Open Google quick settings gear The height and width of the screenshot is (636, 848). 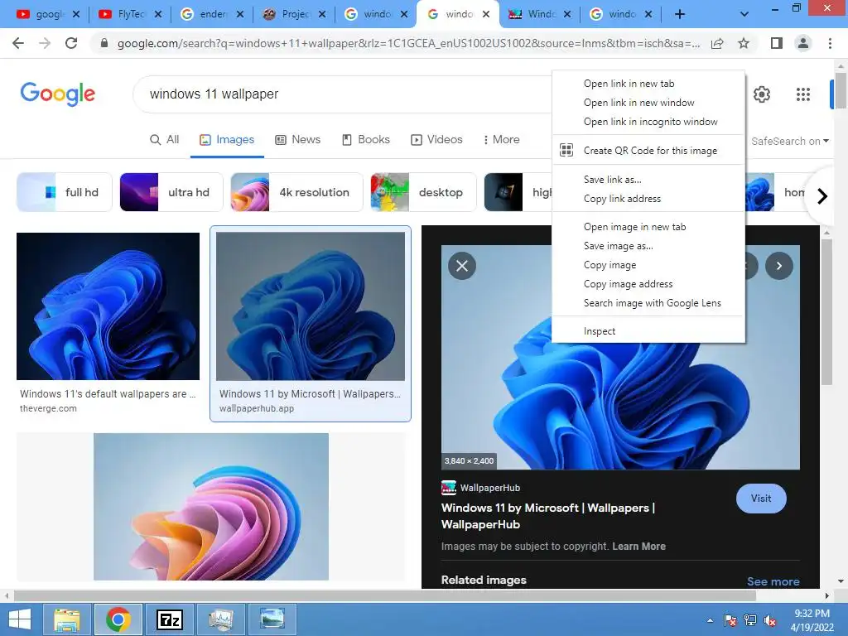tap(762, 94)
